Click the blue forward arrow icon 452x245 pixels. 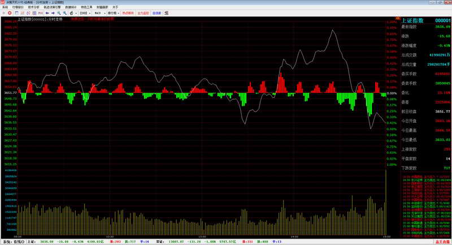(53, 13)
